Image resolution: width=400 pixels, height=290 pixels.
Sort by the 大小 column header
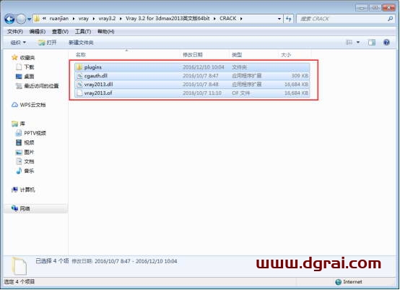click(286, 55)
